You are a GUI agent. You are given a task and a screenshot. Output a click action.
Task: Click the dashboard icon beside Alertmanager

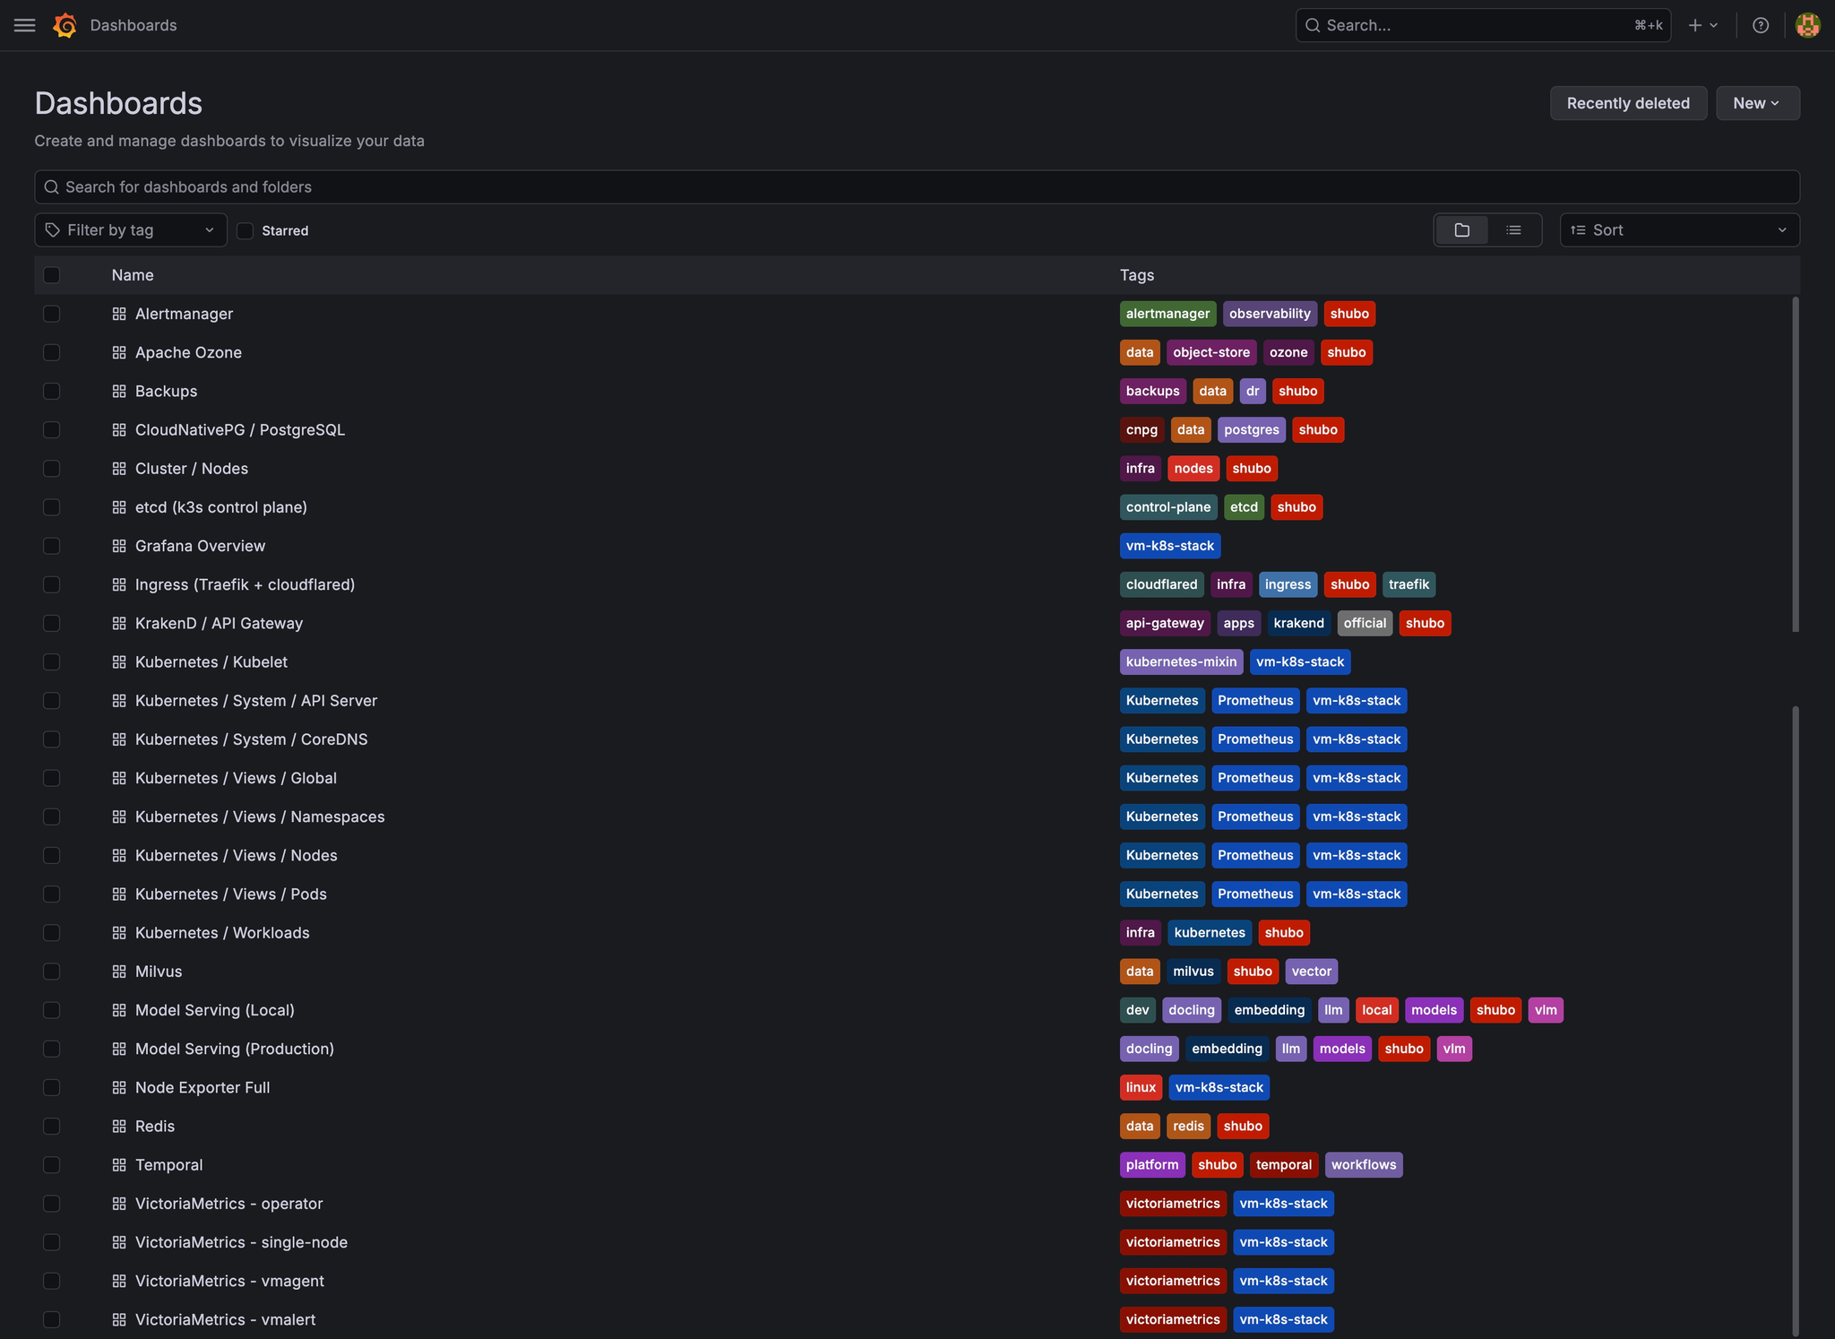click(x=119, y=314)
